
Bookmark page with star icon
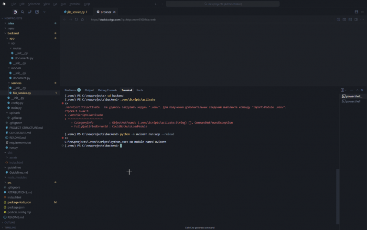(82, 20)
